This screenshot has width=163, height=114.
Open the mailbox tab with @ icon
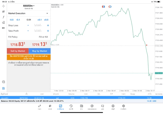tap(92, 107)
